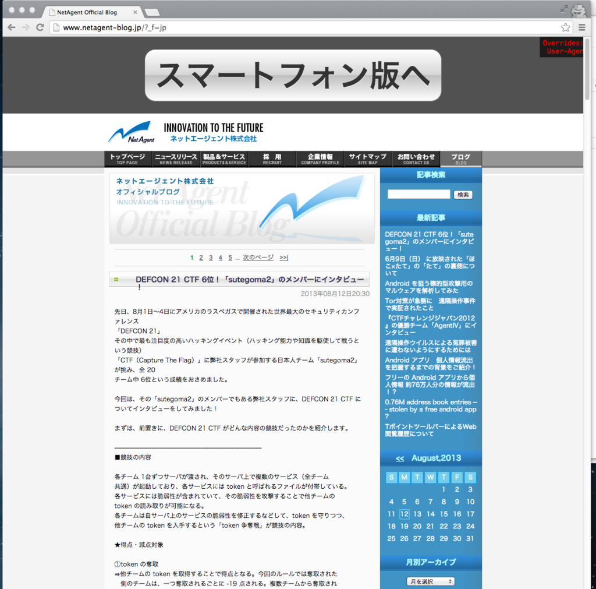Open お問い合わせ contact nav item
The width and height of the screenshot is (596, 589).
(416, 158)
